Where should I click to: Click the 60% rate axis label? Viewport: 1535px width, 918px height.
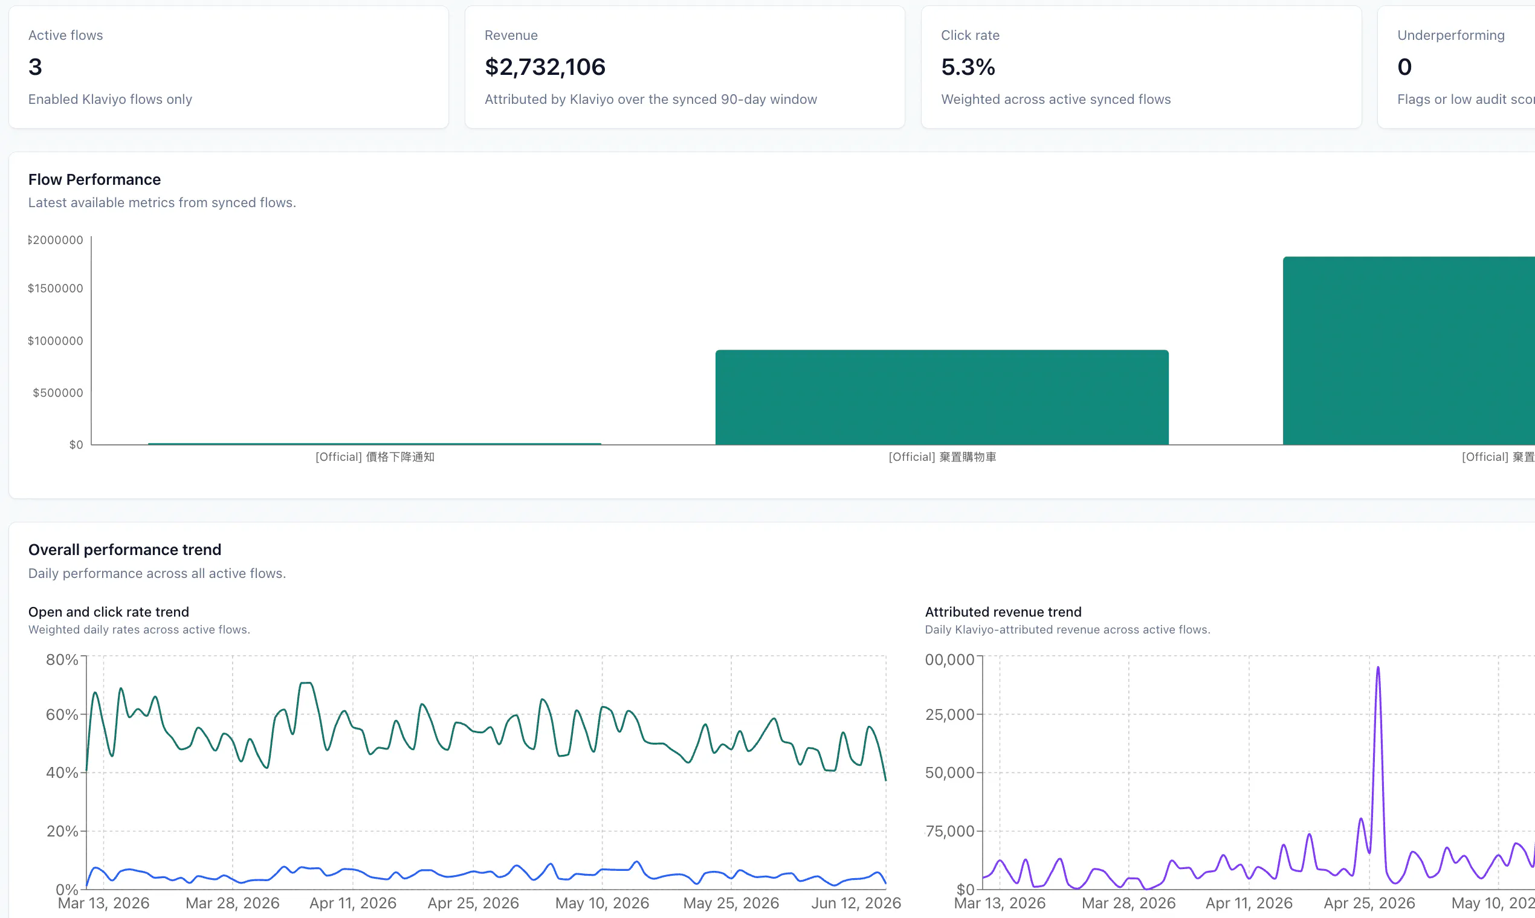coord(62,714)
